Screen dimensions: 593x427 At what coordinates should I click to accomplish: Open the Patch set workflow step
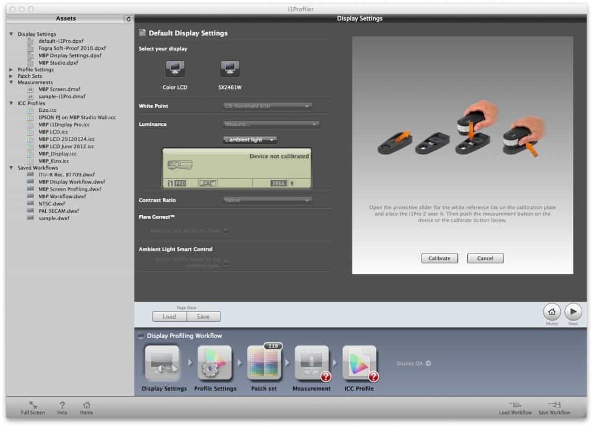pos(265,363)
